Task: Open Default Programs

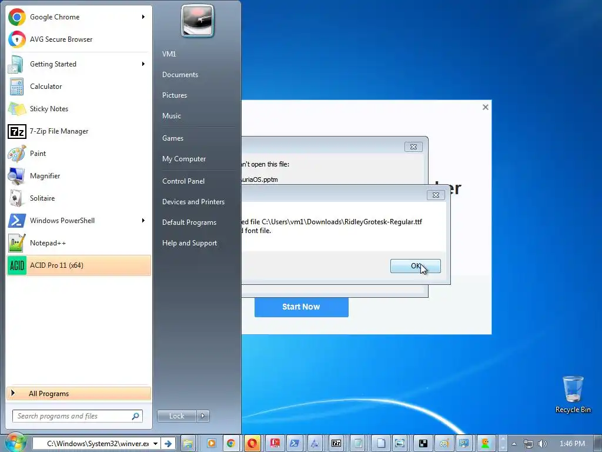Action: (x=189, y=222)
